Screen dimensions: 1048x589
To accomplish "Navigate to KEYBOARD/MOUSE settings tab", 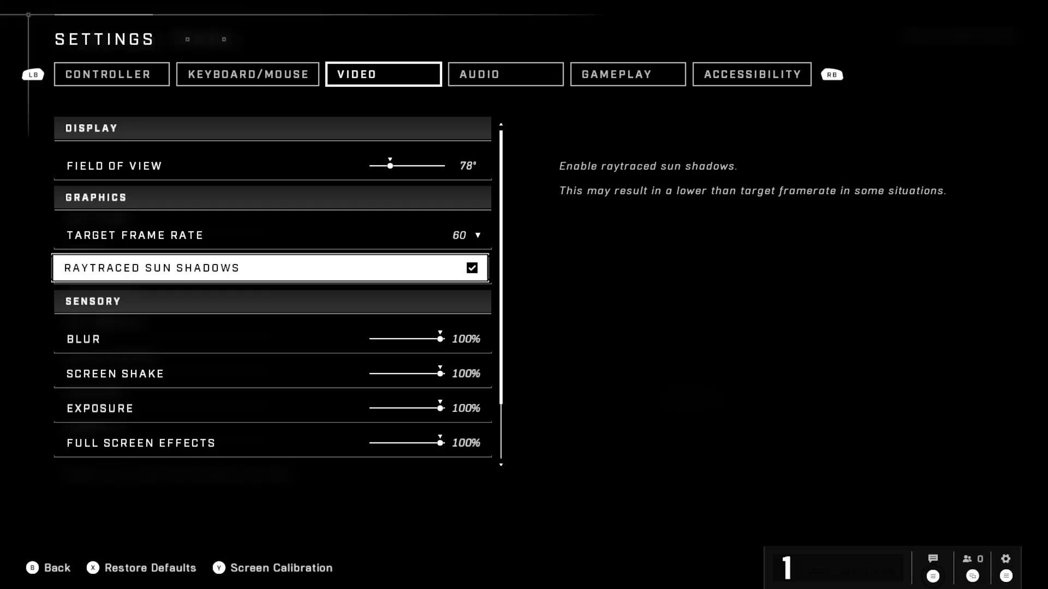I will click(248, 74).
